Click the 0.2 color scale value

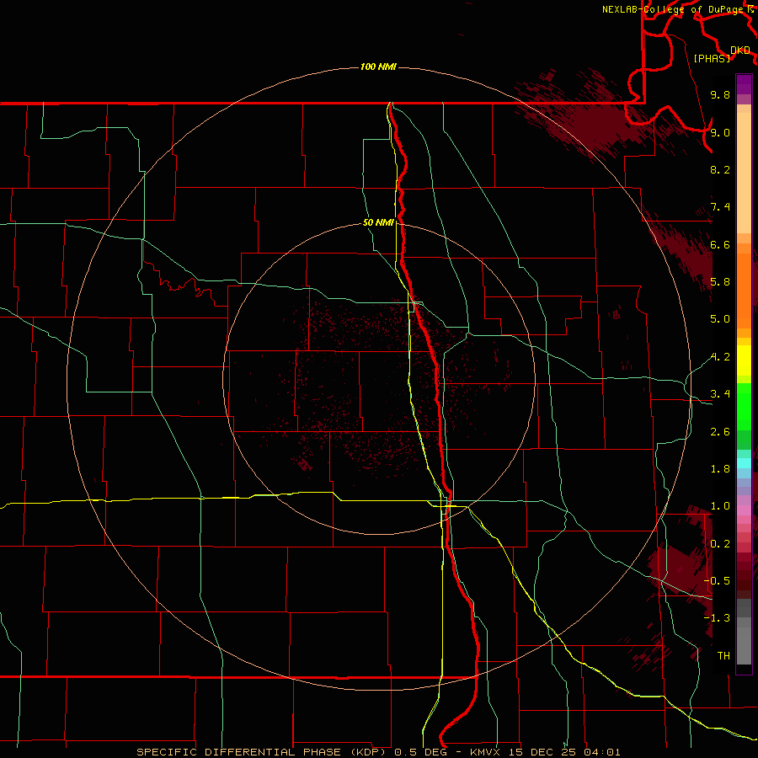(720, 544)
